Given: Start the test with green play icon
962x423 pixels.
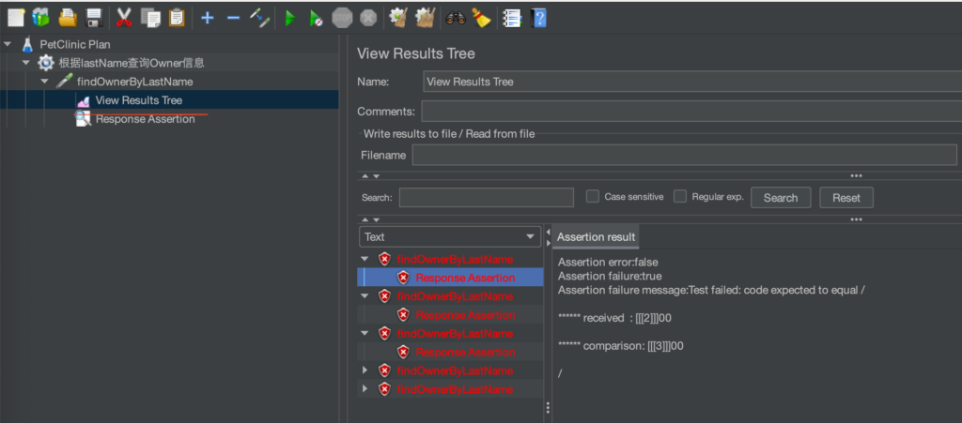Looking at the screenshot, I should (290, 19).
